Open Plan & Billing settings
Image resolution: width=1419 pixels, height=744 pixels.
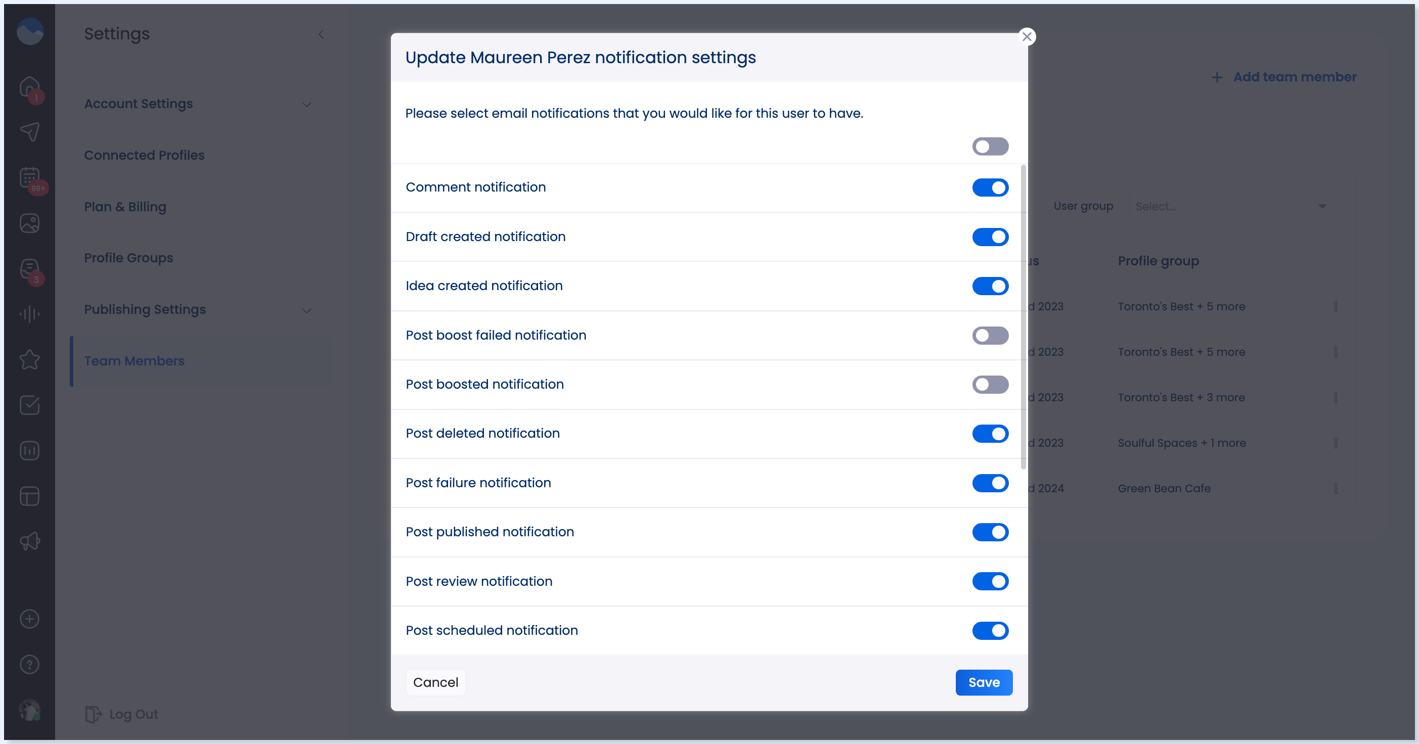(125, 207)
